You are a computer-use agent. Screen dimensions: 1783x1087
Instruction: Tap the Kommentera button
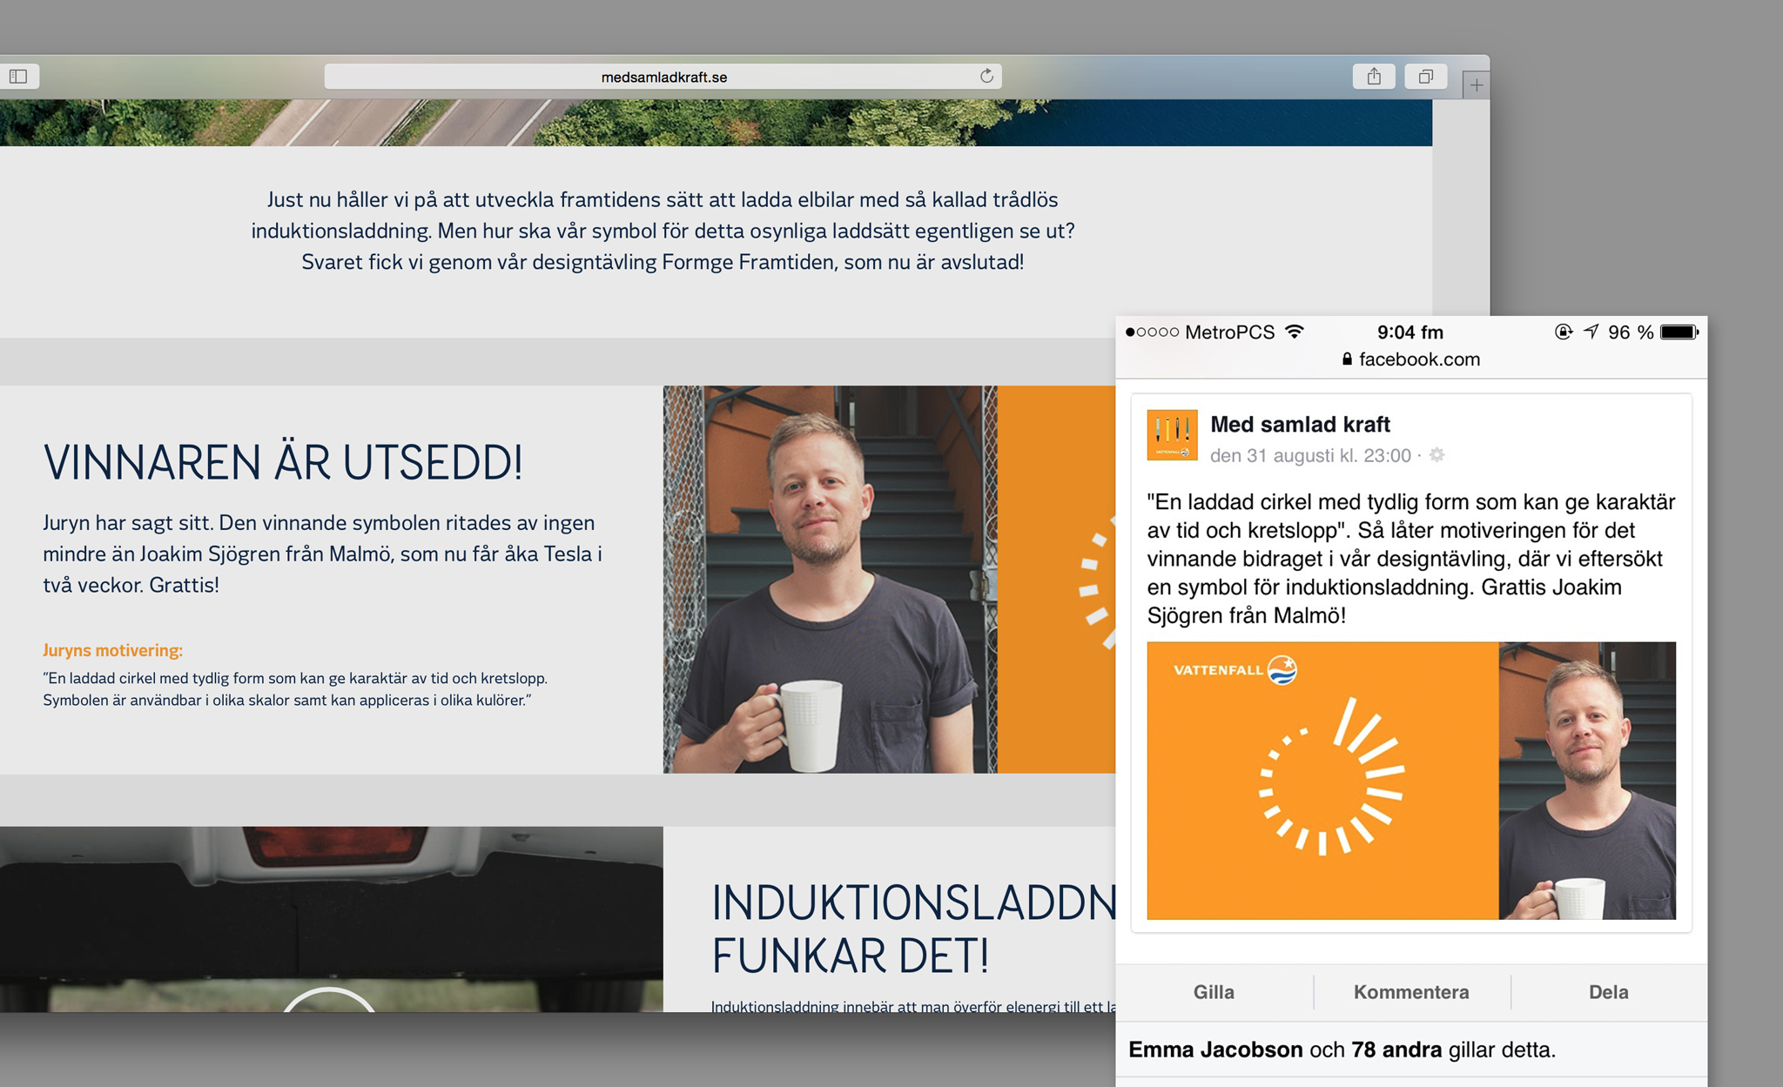click(x=1411, y=992)
